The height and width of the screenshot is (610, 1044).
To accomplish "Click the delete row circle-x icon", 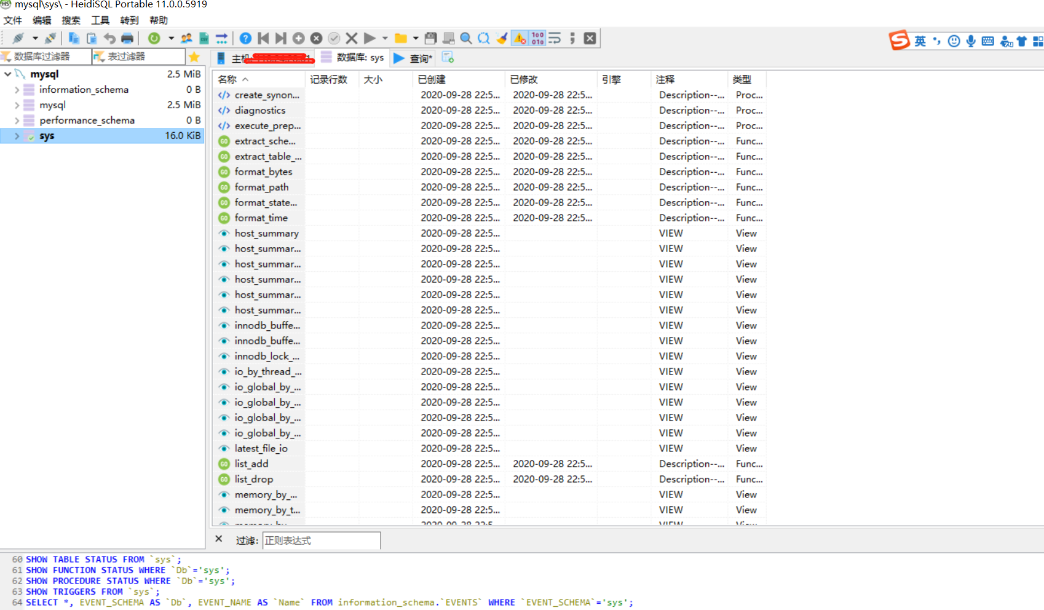I will click(317, 38).
